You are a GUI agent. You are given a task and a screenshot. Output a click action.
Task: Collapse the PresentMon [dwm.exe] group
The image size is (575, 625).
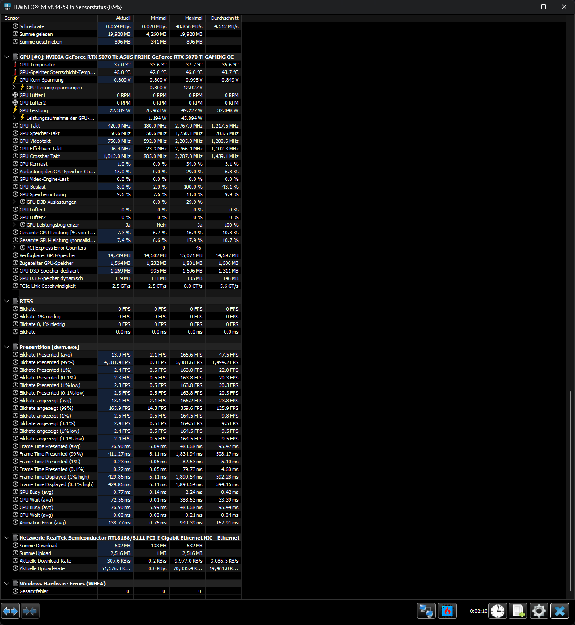tap(7, 347)
